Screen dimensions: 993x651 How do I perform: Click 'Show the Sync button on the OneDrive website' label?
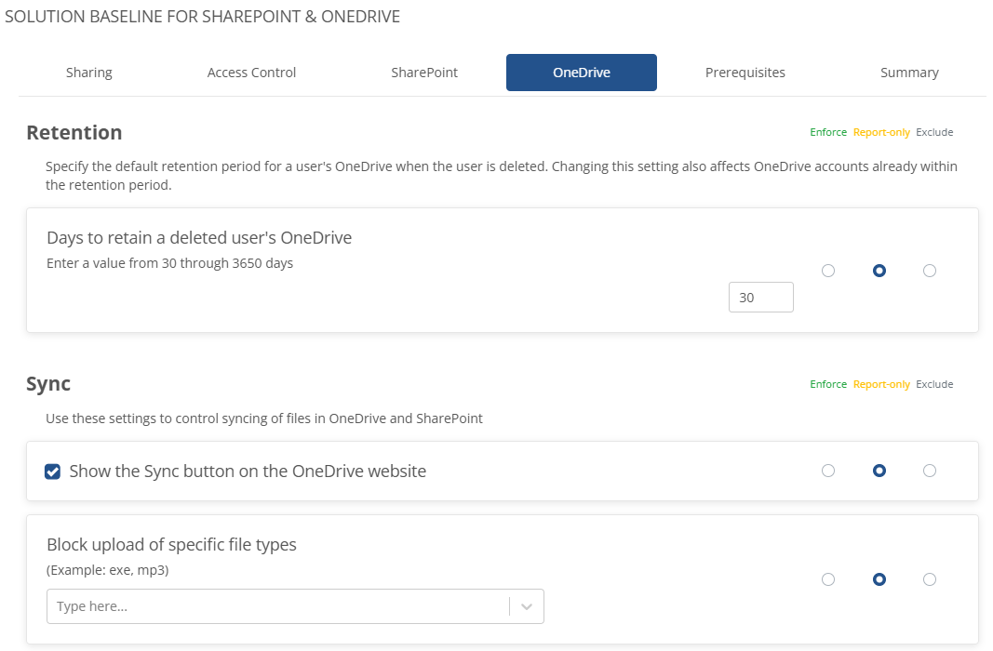[x=248, y=472]
